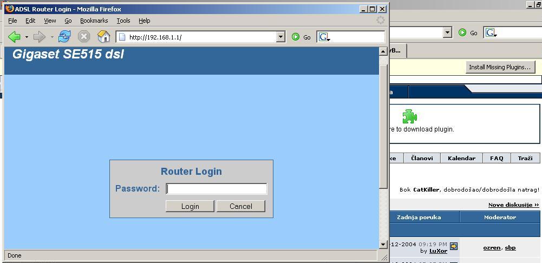Open the Home page icon
Viewport: 542px width, 263px height.
[x=103, y=36]
